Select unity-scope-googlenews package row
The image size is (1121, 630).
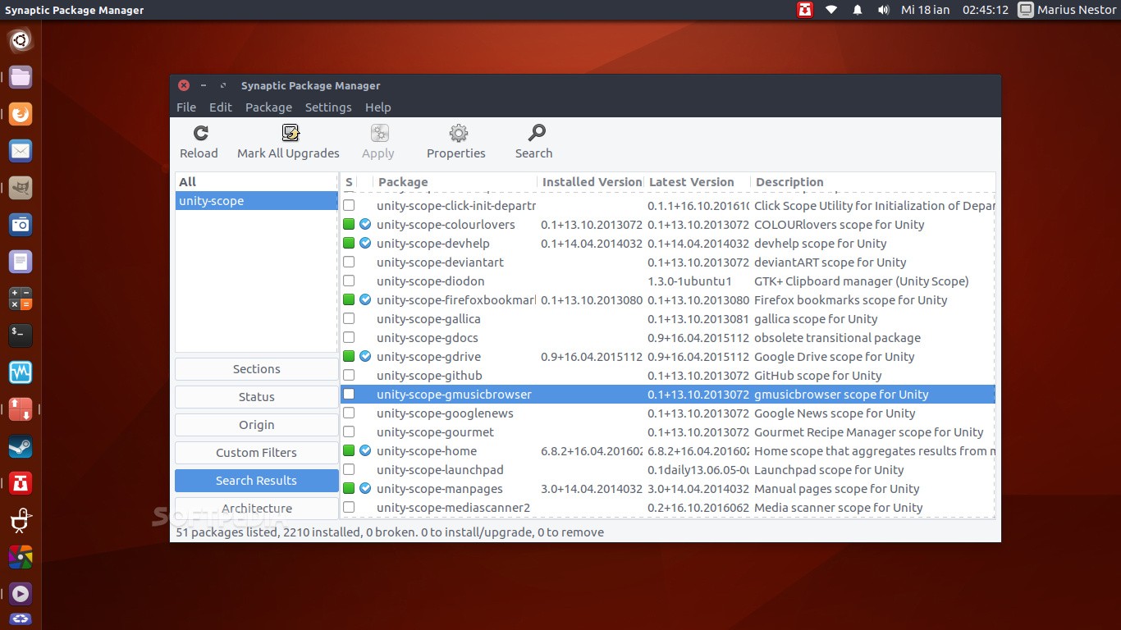point(445,413)
